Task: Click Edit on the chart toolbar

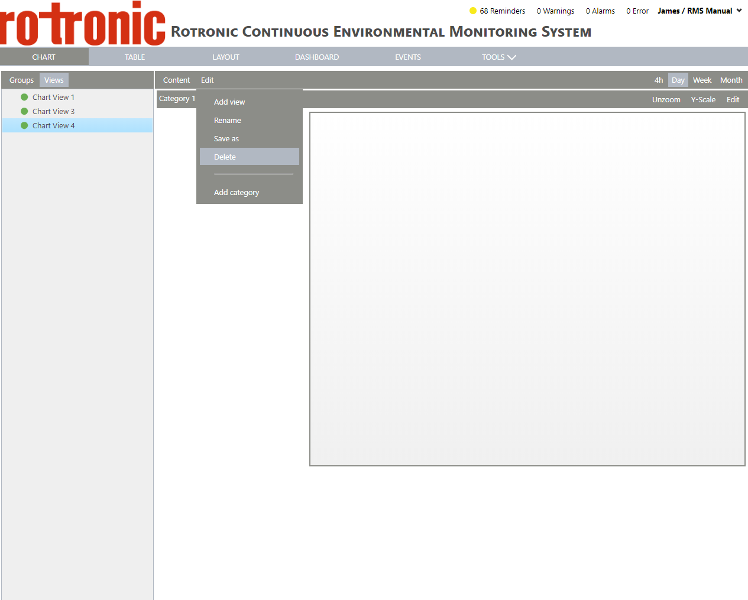Action: coord(733,99)
